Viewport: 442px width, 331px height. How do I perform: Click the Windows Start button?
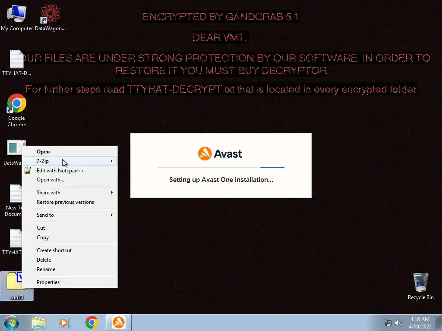pyautogui.click(x=12, y=322)
